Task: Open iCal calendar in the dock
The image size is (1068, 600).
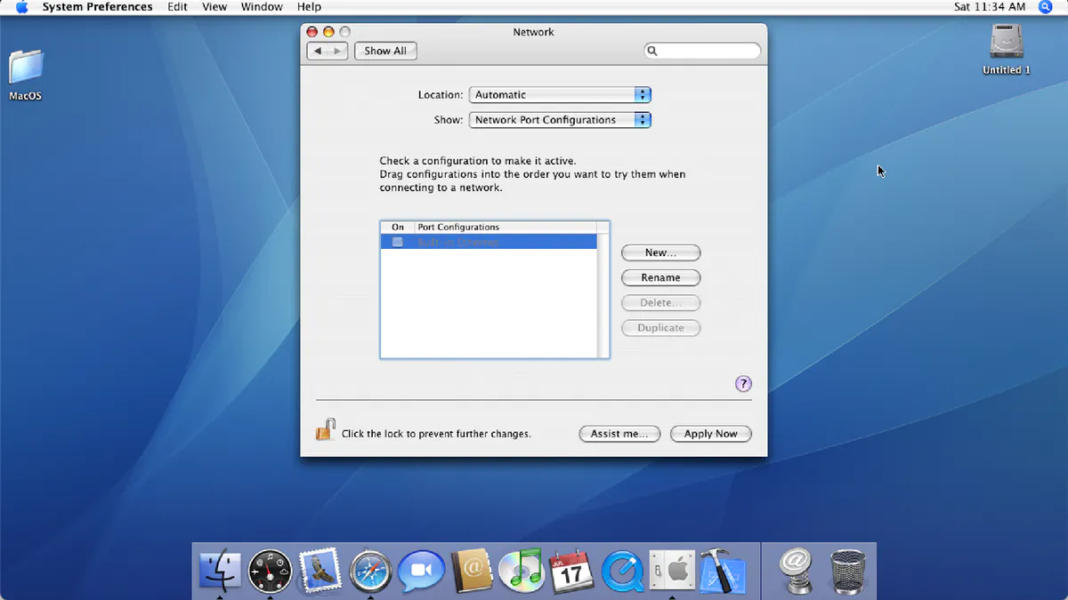Action: click(x=571, y=571)
